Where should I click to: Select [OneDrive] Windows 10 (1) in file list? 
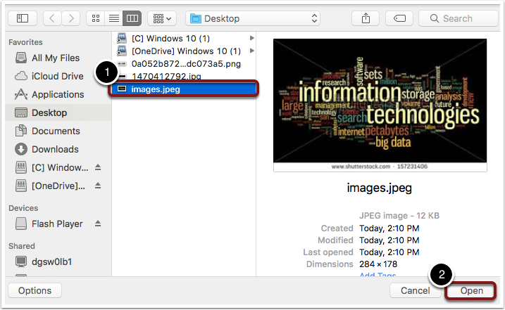[185, 51]
